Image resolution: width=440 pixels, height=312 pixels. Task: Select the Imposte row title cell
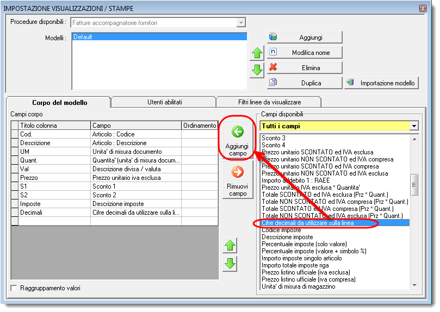pyautogui.click(x=54, y=204)
